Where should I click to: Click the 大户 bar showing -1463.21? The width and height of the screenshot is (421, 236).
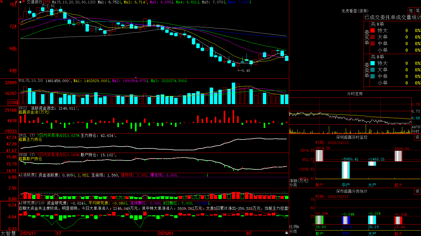[x=372, y=163]
